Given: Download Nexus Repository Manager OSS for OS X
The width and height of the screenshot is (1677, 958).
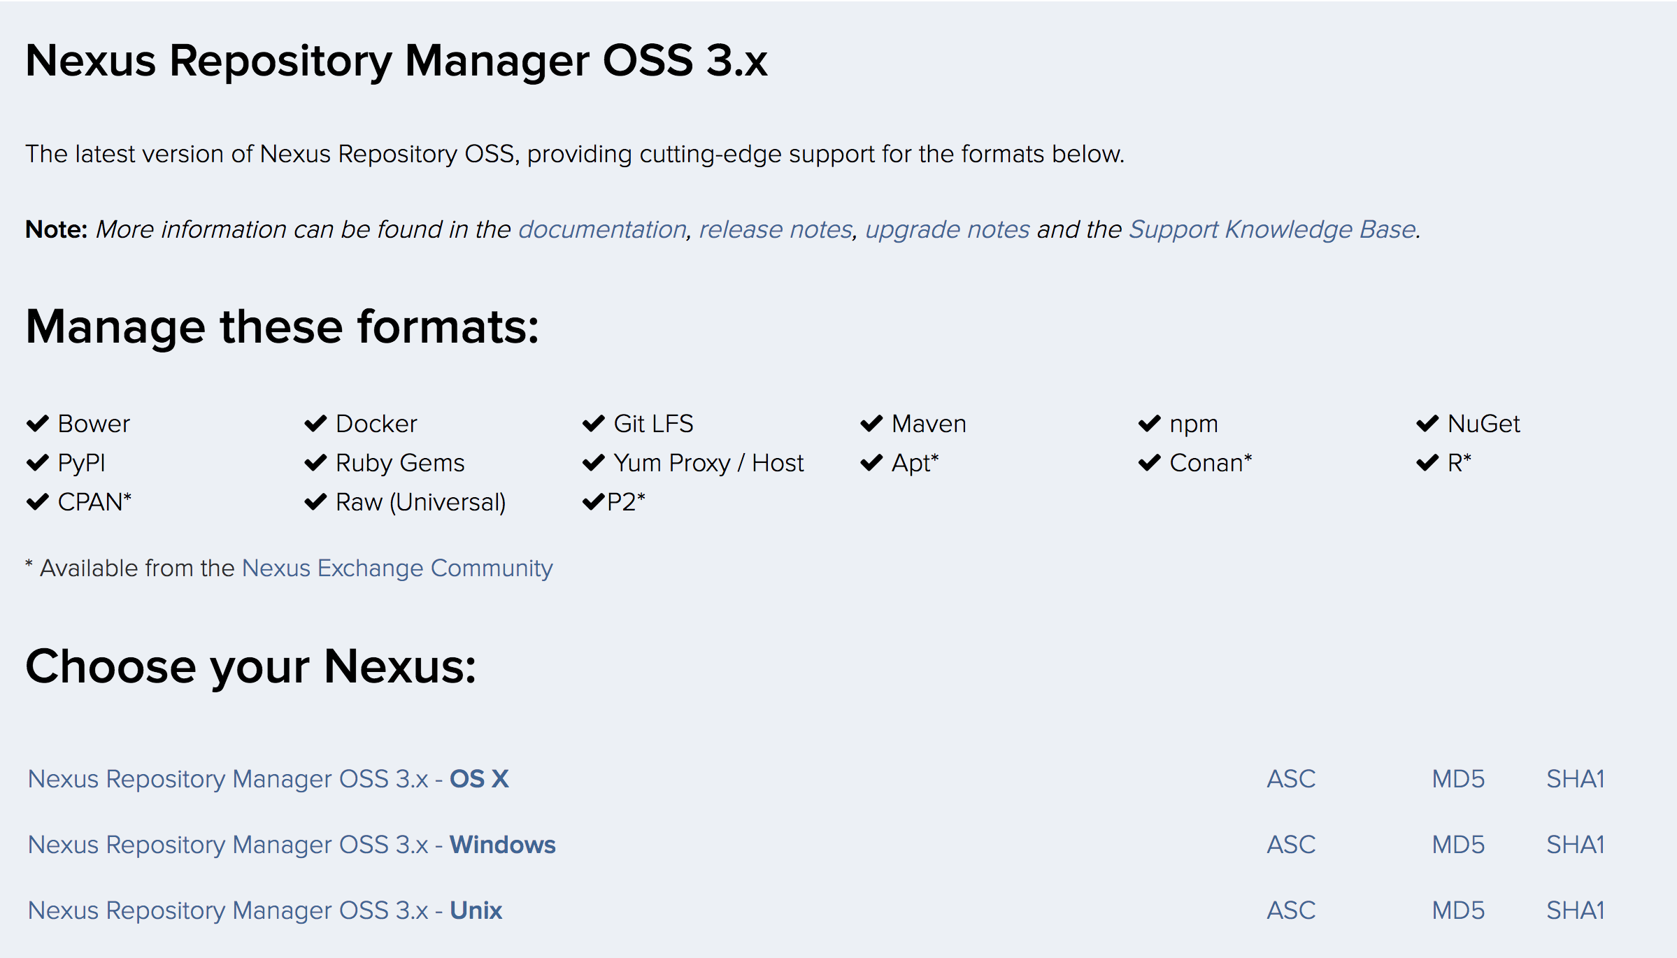Looking at the screenshot, I should click(x=269, y=779).
